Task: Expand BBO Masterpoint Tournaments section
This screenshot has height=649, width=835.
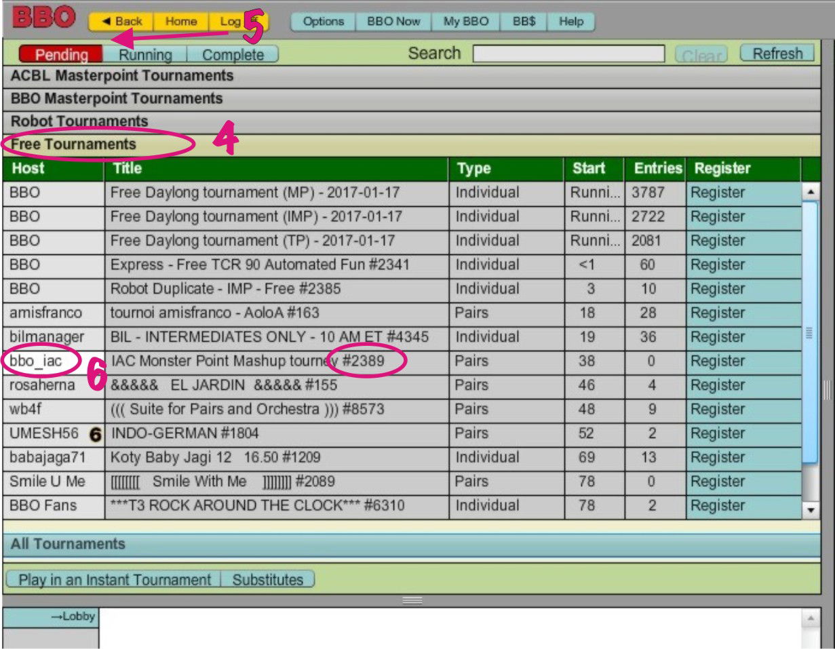Action: pos(411,99)
